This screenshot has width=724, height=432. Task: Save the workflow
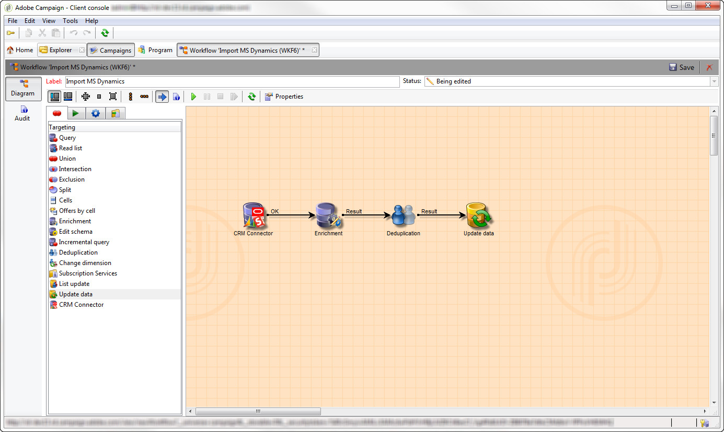(682, 67)
